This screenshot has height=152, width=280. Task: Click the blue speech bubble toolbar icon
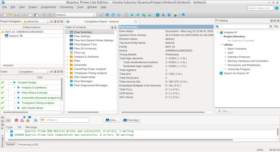tap(183, 15)
